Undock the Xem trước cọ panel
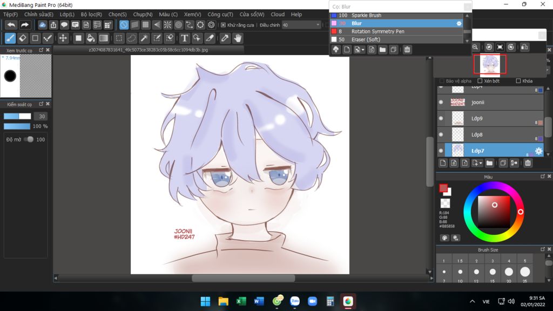 coord(41,50)
